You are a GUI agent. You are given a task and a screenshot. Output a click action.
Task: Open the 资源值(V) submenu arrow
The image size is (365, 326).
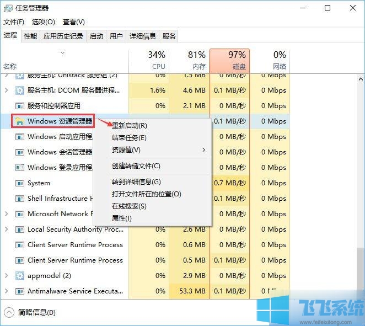[x=203, y=149]
